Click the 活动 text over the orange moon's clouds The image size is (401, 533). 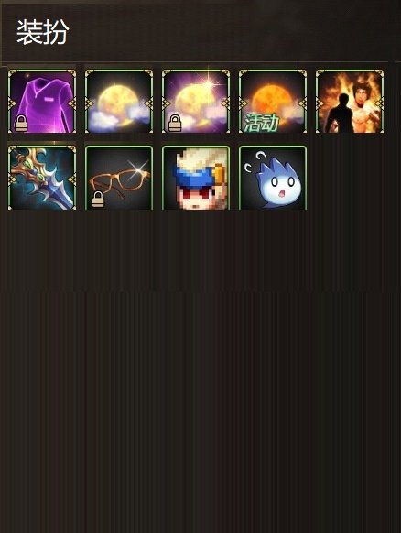click(x=262, y=123)
